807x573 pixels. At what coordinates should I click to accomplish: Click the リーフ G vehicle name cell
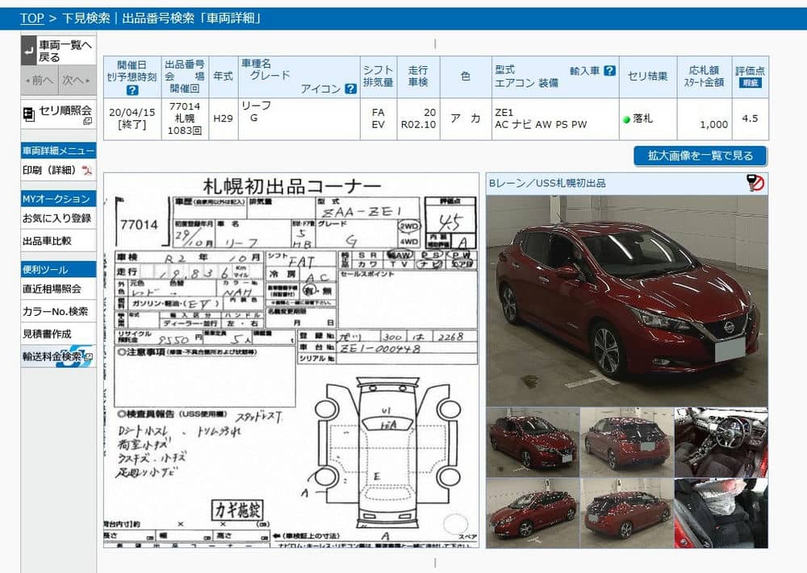(x=299, y=118)
